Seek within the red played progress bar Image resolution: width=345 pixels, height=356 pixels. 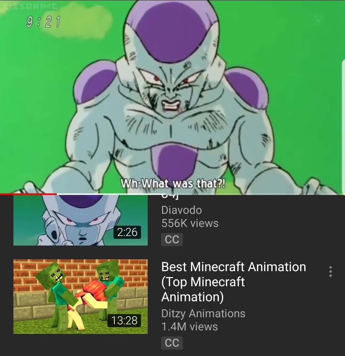click(x=28, y=194)
